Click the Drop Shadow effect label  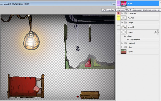click(x=135, y=40)
